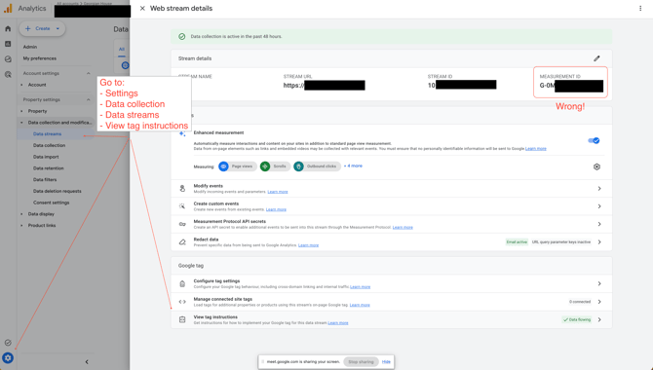This screenshot has height=370, width=653.
Task: Open Configure tag settings chevron arrow
Action: [x=599, y=284]
